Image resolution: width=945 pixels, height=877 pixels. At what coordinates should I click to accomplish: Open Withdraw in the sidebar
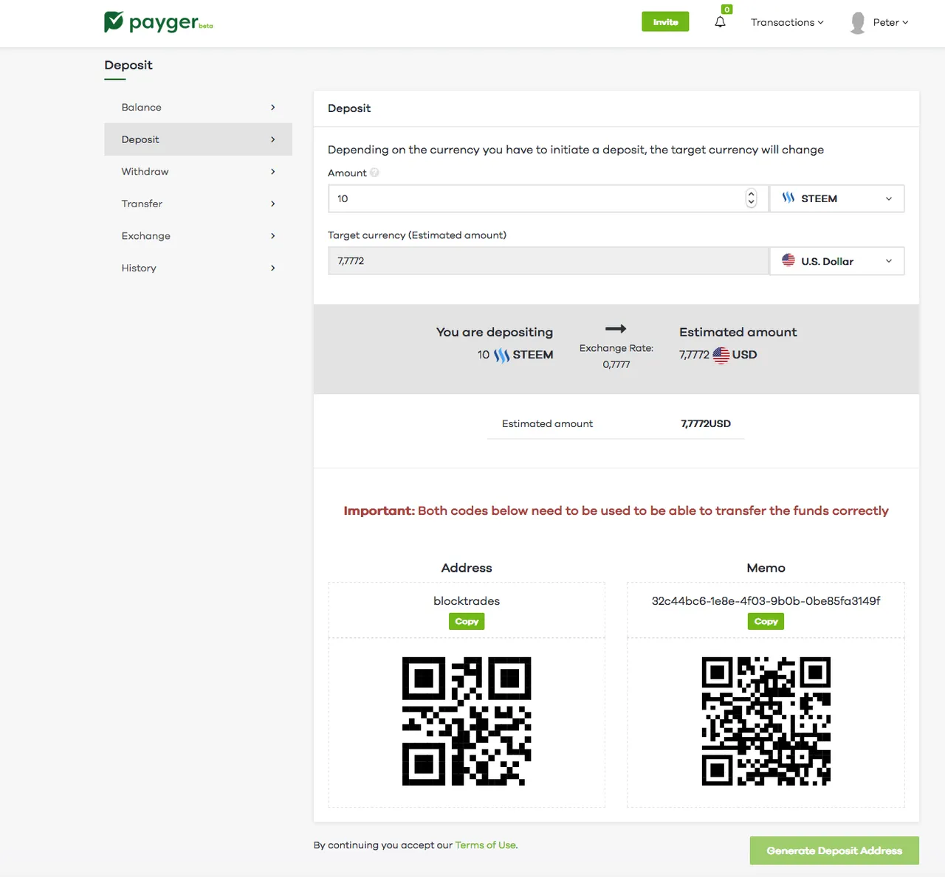(198, 171)
